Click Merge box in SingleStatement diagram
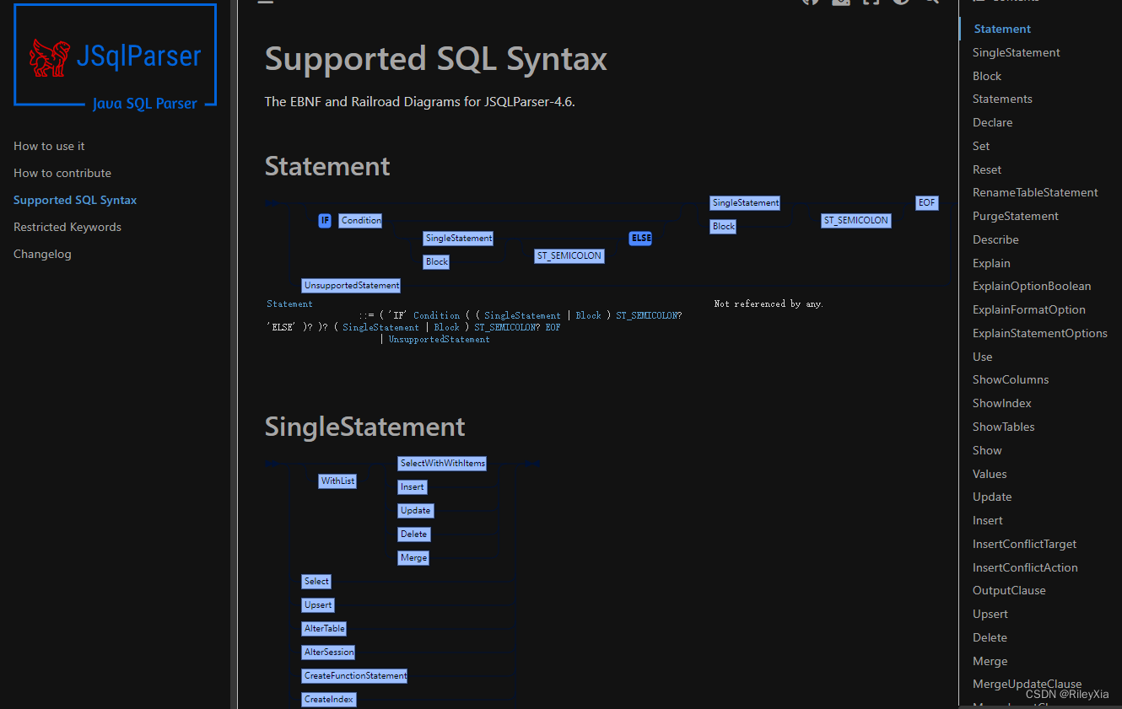Image resolution: width=1122 pixels, height=709 pixels. [x=414, y=558]
